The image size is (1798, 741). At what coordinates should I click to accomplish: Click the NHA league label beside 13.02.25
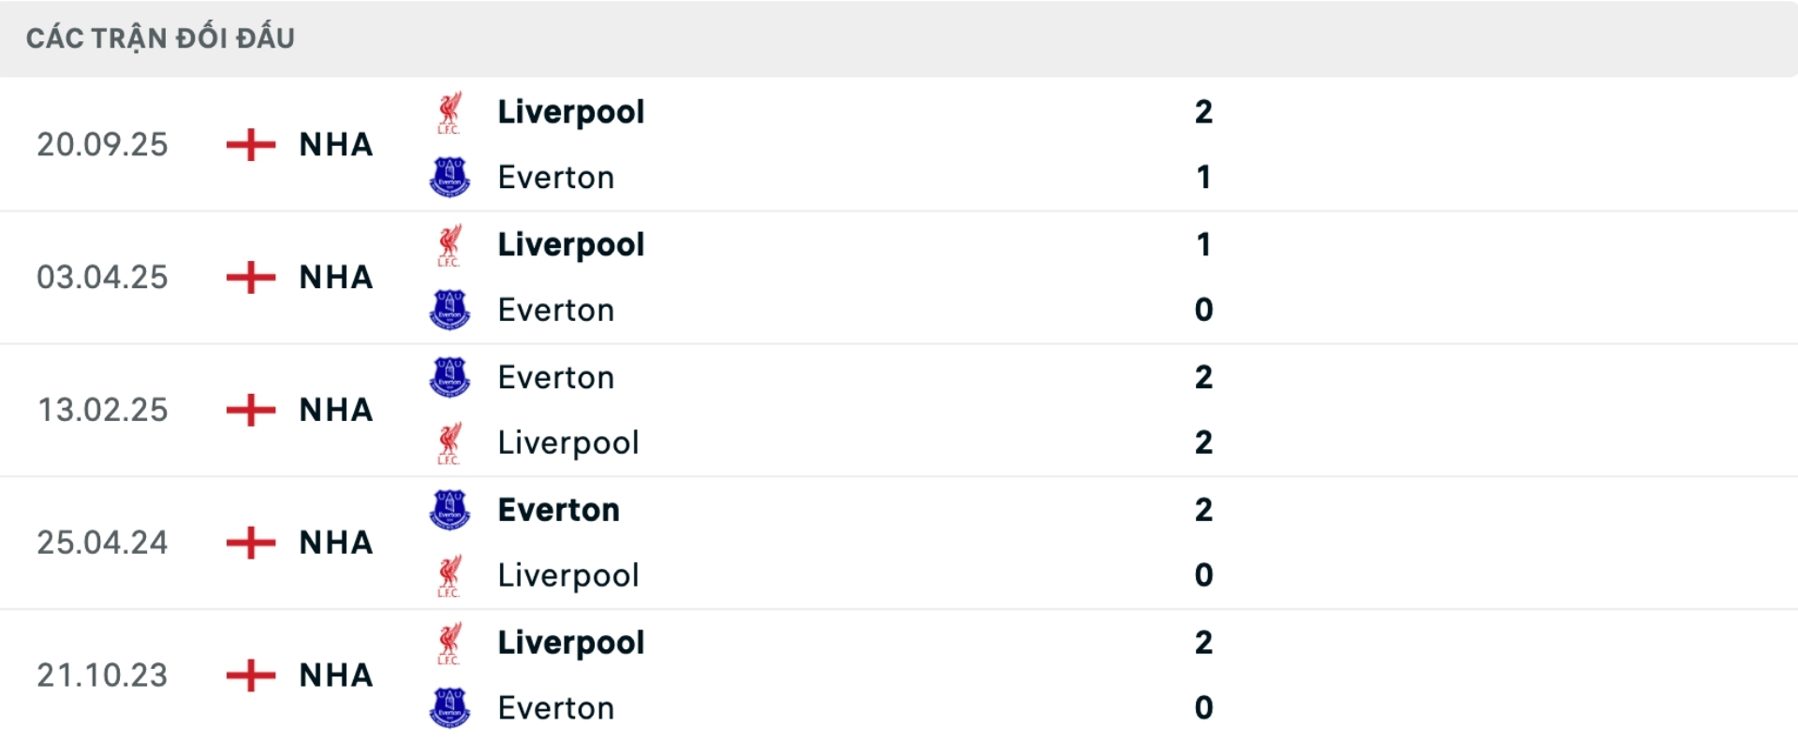pyautogui.click(x=336, y=410)
